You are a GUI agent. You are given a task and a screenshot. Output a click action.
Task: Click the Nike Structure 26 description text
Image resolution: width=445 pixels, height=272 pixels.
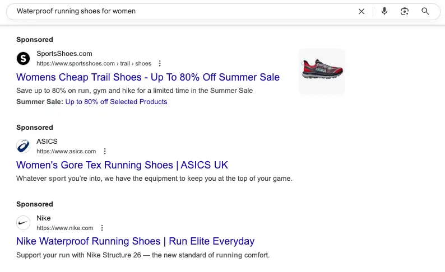[143, 255]
